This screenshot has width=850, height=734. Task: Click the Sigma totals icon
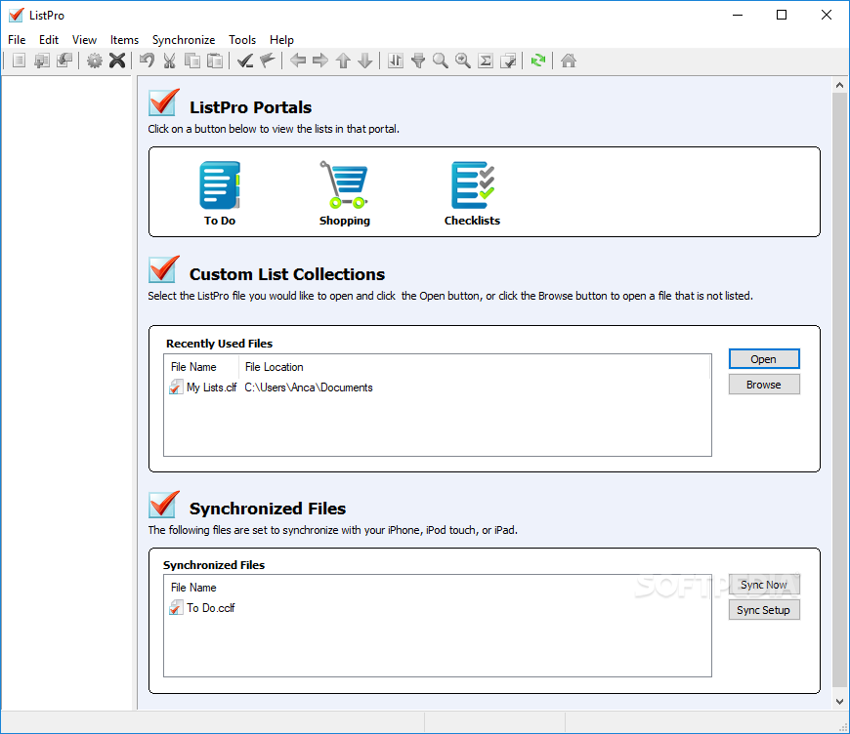pos(486,61)
